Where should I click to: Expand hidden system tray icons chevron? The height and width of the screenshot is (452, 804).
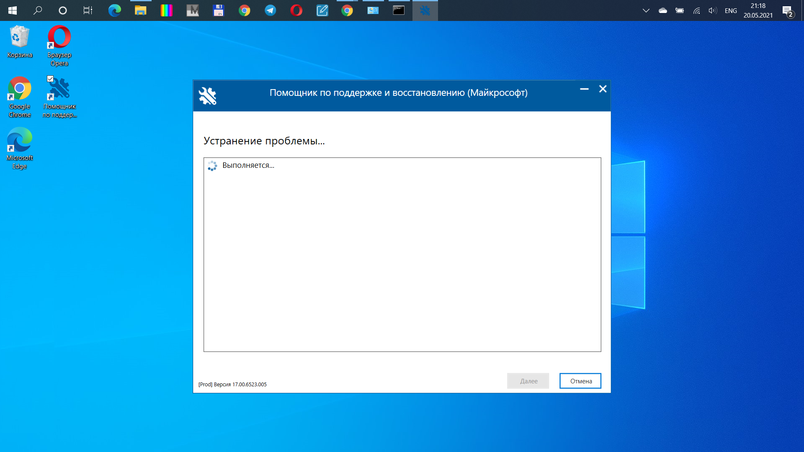click(x=646, y=10)
